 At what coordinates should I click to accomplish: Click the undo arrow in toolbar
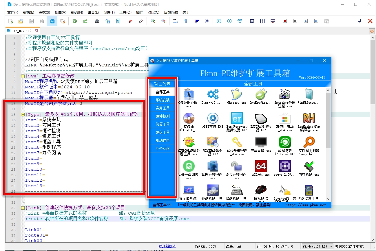coord(75,21)
